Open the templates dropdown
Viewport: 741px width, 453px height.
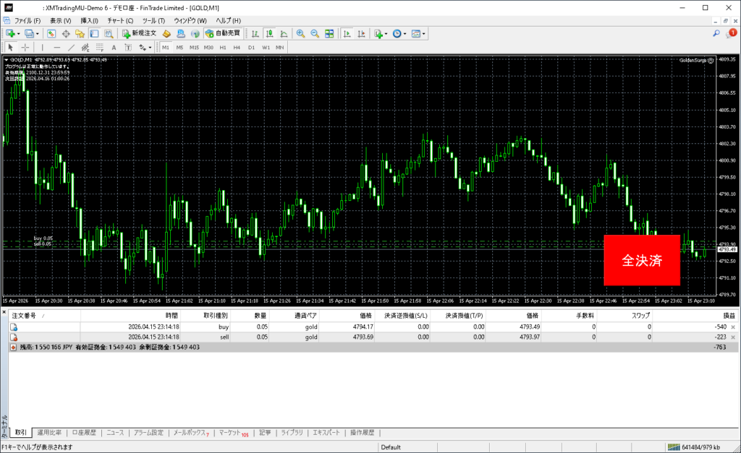pyautogui.click(x=419, y=33)
